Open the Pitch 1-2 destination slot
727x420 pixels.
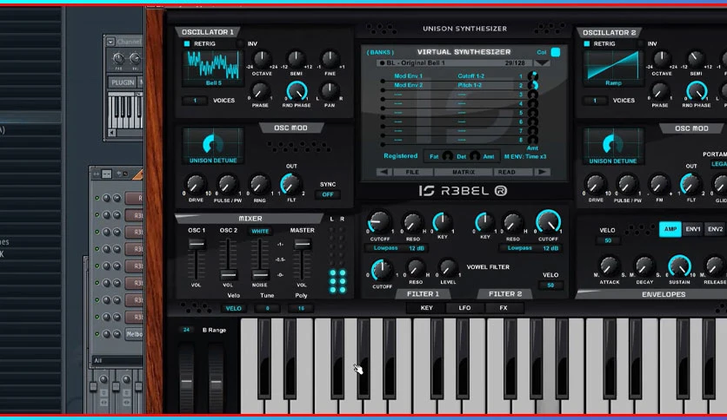(x=470, y=85)
